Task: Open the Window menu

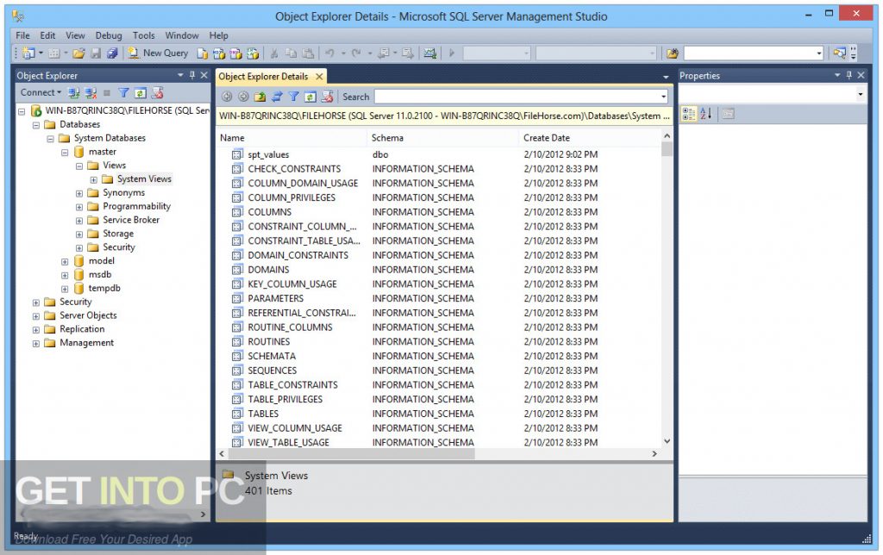Action: point(182,35)
